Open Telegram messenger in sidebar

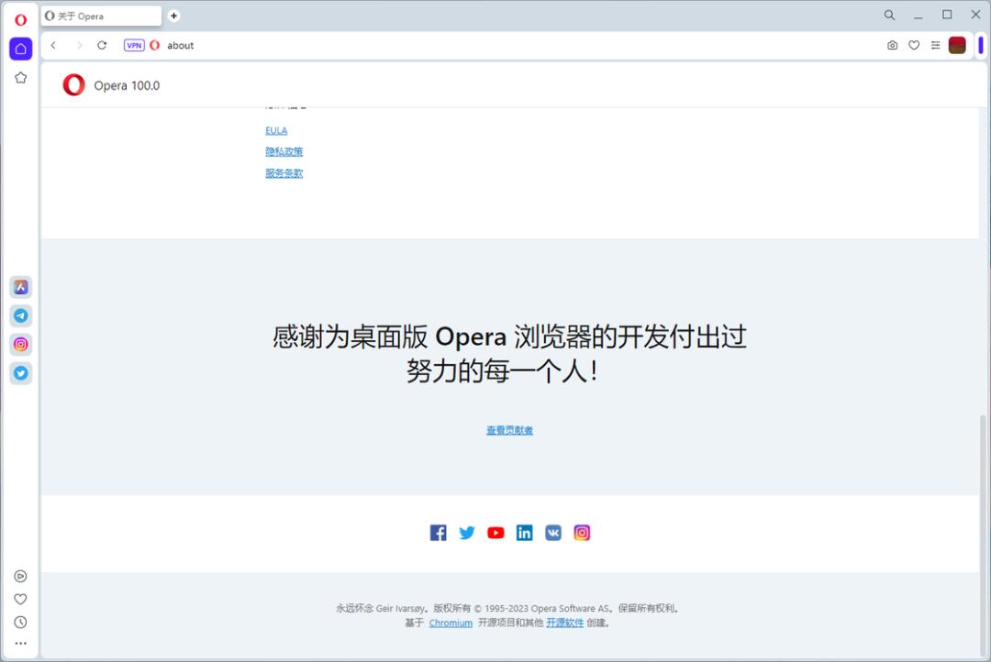click(x=21, y=315)
